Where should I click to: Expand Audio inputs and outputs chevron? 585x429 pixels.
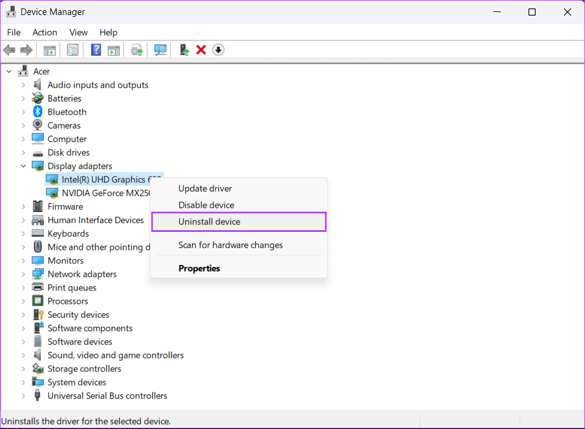23,85
